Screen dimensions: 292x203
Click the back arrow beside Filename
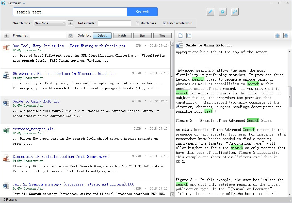coord(7,36)
